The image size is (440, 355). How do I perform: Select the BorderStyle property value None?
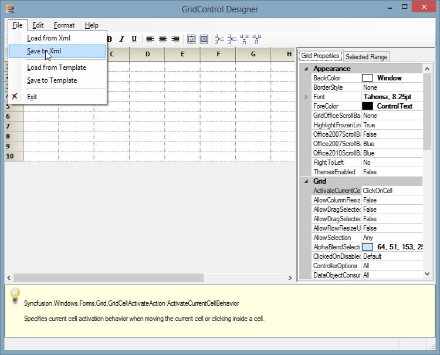392,87
